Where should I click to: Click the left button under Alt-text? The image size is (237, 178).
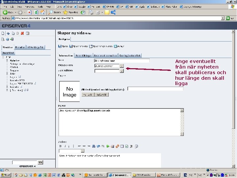pyautogui.click(x=88, y=95)
